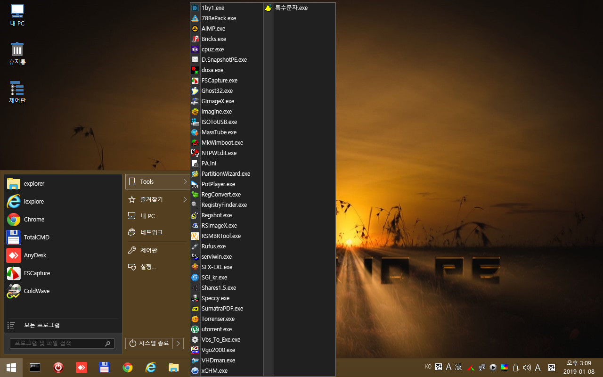Open clock showing 오후 3:09
The image size is (603, 377).
click(579, 367)
